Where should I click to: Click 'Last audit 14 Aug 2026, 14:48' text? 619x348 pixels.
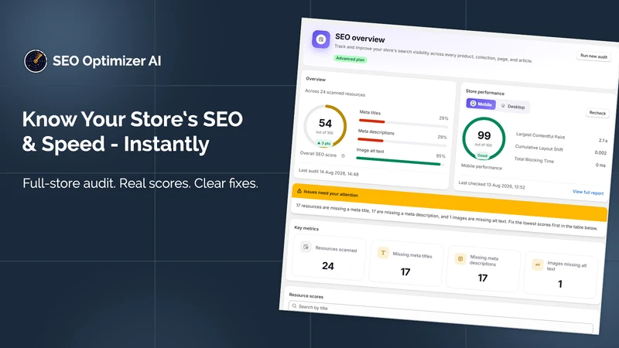pyautogui.click(x=328, y=172)
